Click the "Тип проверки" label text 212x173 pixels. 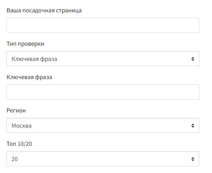[x=25, y=44]
